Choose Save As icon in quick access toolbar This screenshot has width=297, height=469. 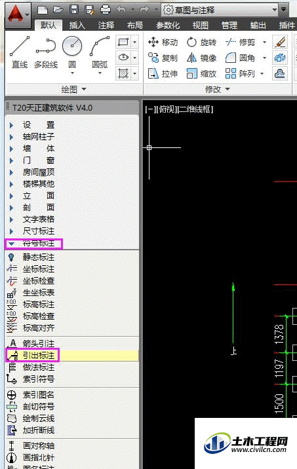90,10
